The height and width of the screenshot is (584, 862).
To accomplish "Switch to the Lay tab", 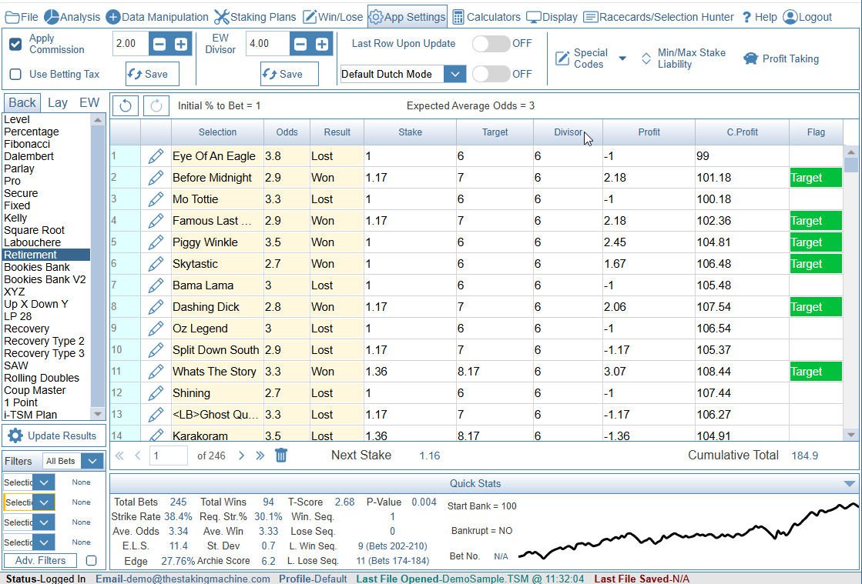I will (x=58, y=102).
